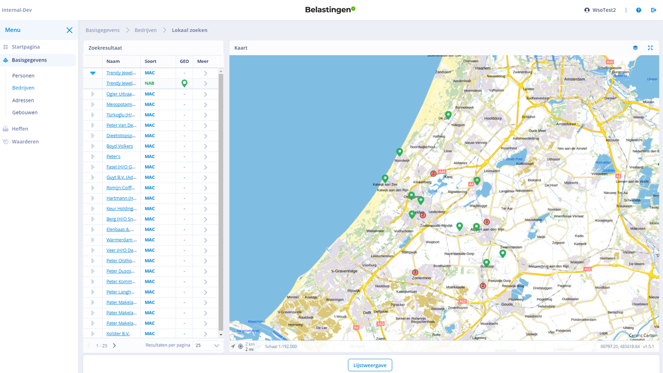Click the Naam column header

pos(113,62)
